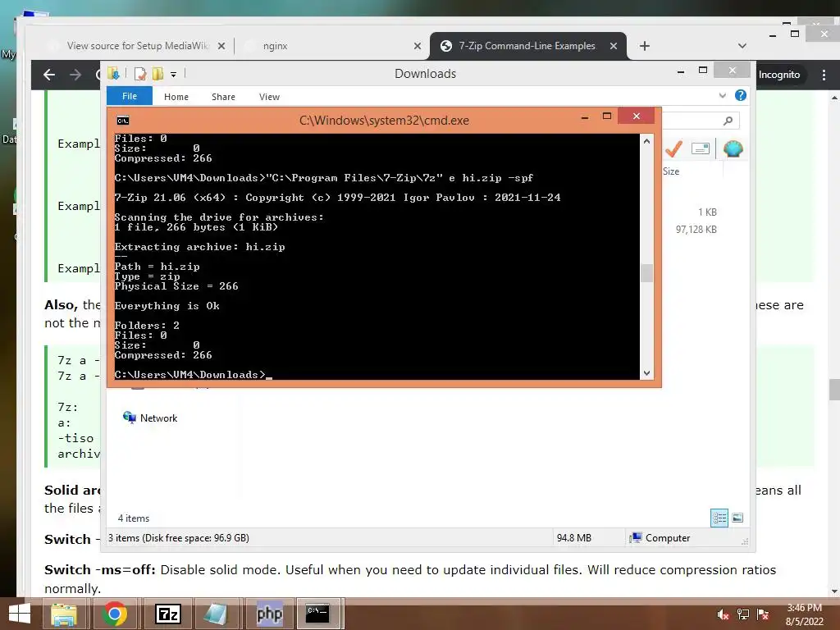Select the cmd window on taskbar
This screenshot has width=840, height=630.
[x=318, y=614]
